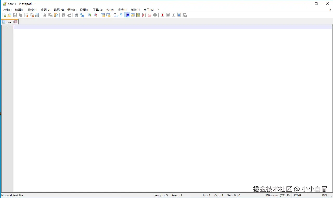Open the 设置(T) menu
The image size is (333, 198).
click(85, 10)
